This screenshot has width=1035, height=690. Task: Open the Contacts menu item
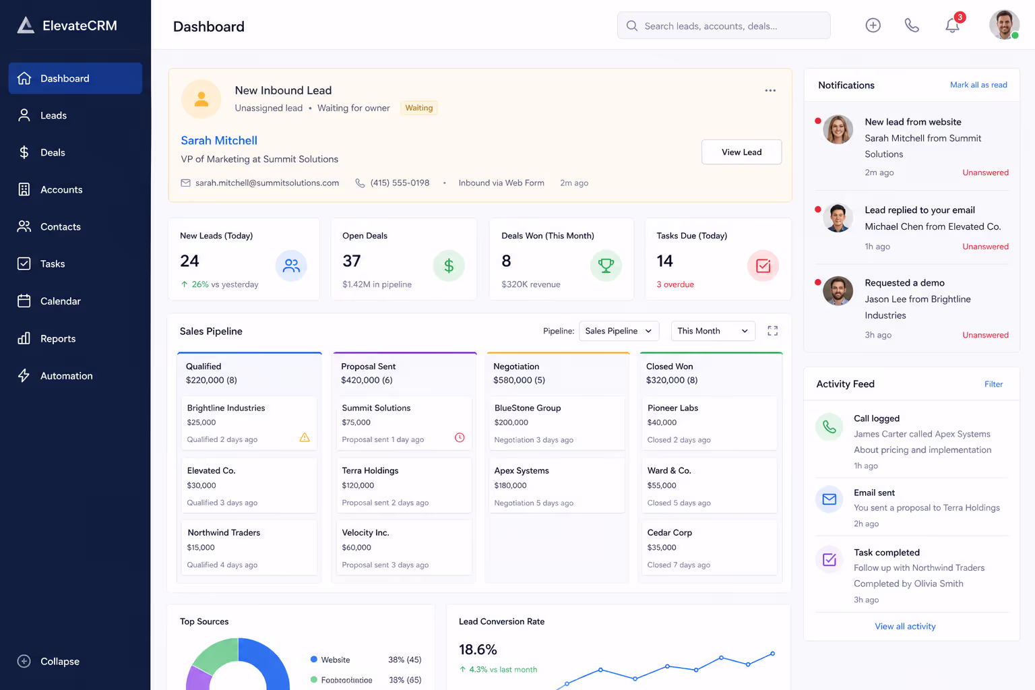(75, 226)
